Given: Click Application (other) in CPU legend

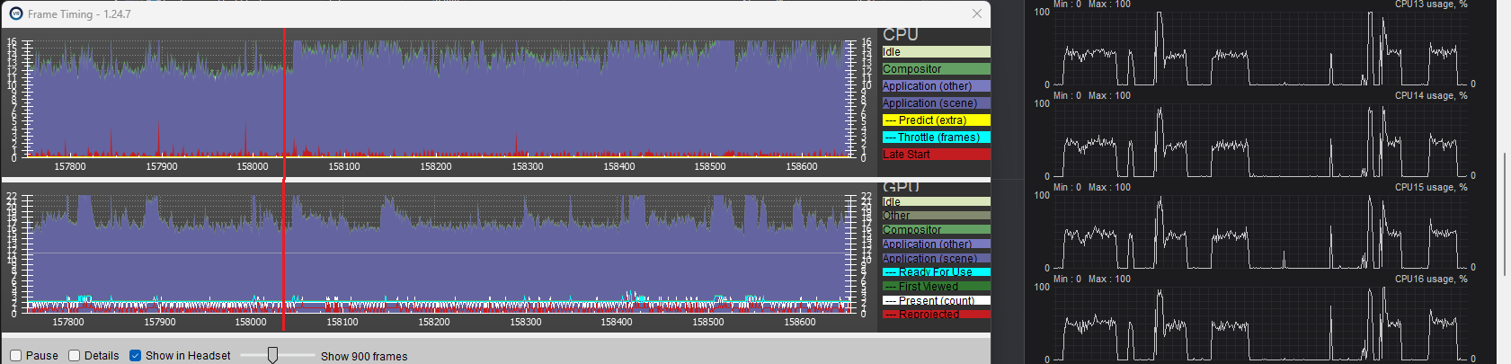Looking at the screenshot, I should pyautogui.click(x=936, y=86).
